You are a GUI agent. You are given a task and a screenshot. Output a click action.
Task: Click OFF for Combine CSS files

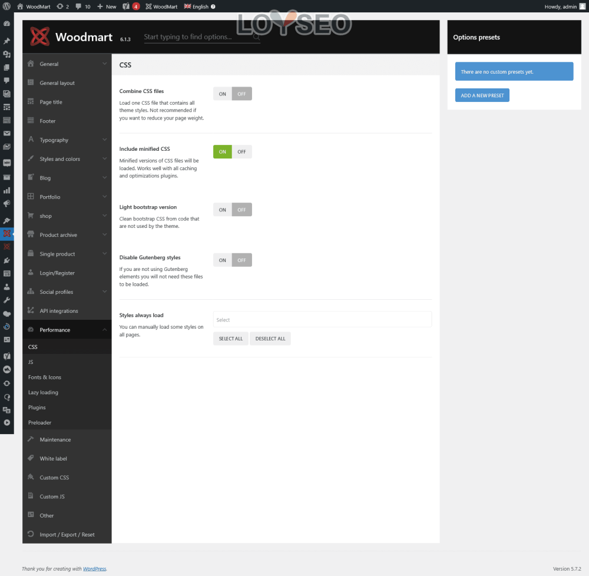click(241, 94)
